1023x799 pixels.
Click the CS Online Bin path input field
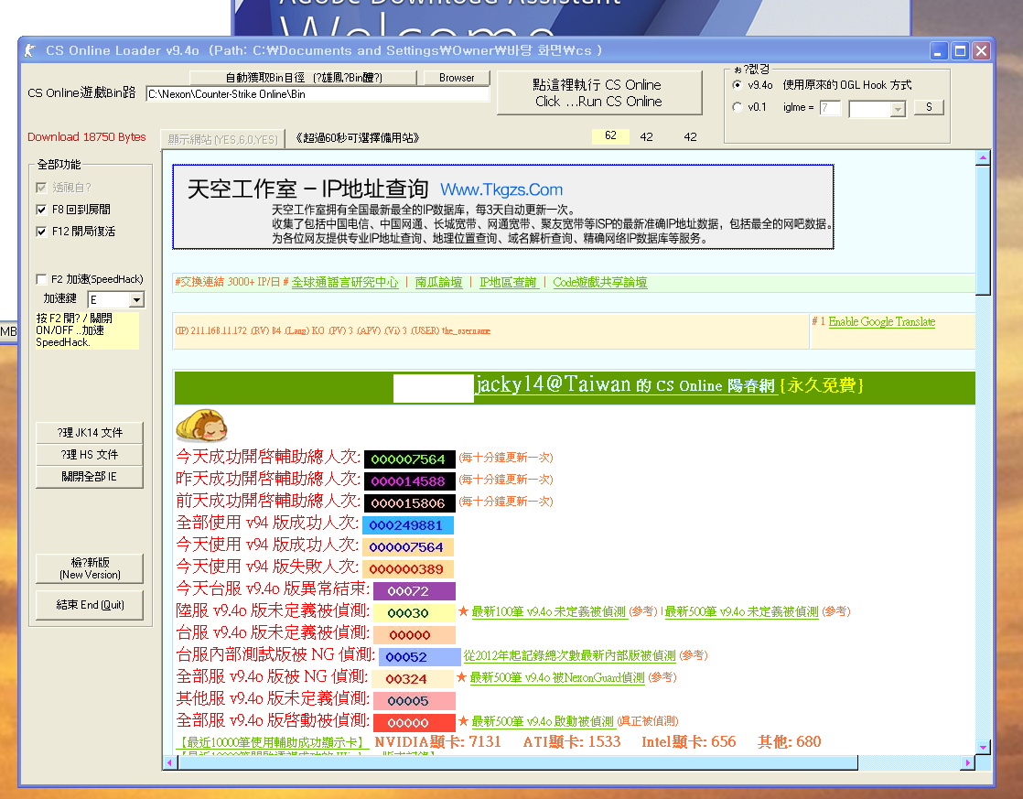point(318,94)
